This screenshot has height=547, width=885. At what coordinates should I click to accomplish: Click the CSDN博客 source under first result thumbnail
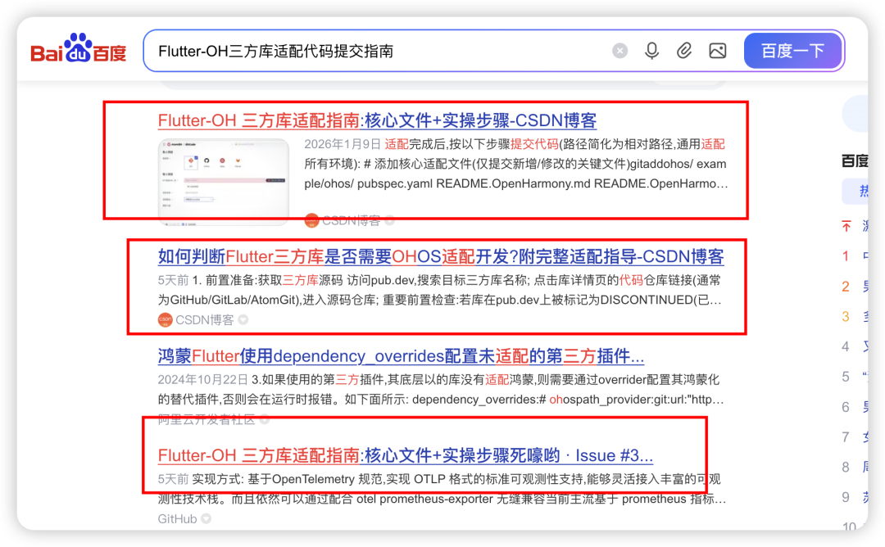351,221
